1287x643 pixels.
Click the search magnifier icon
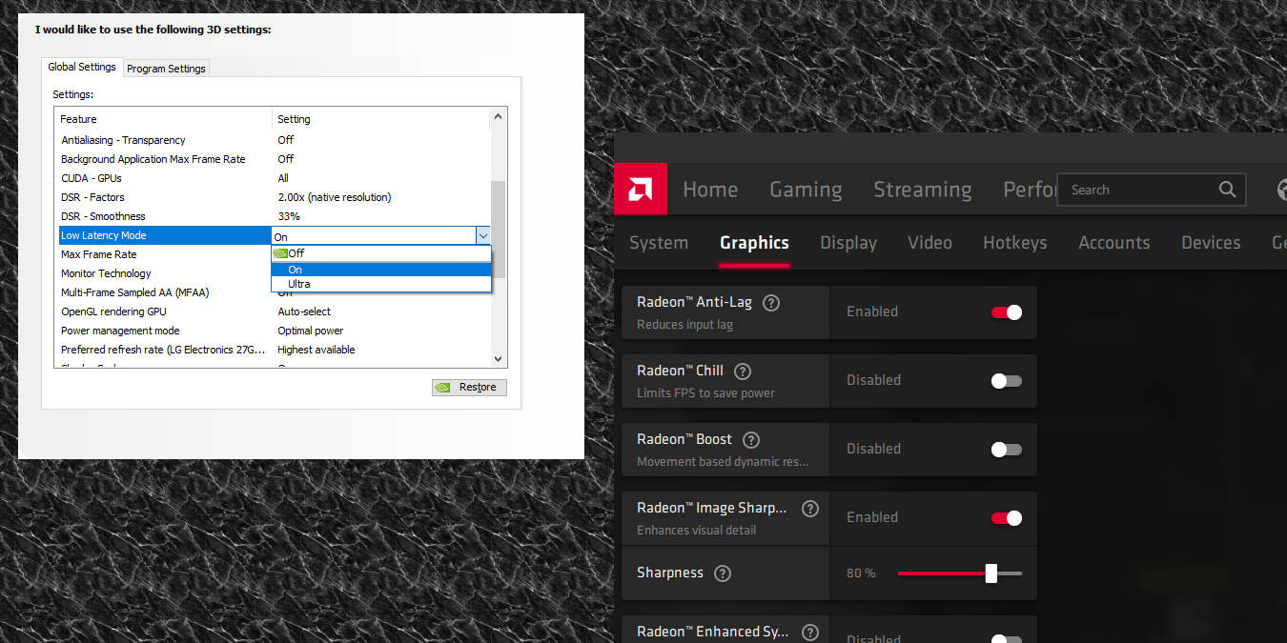point(1227,190)
